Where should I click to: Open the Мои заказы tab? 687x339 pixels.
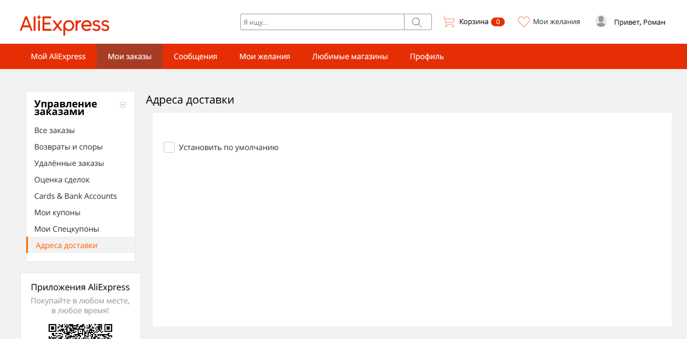(x=130, y=56)
